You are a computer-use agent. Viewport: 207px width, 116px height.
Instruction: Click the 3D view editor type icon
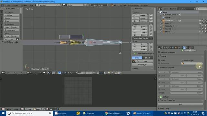pos(3,73)
